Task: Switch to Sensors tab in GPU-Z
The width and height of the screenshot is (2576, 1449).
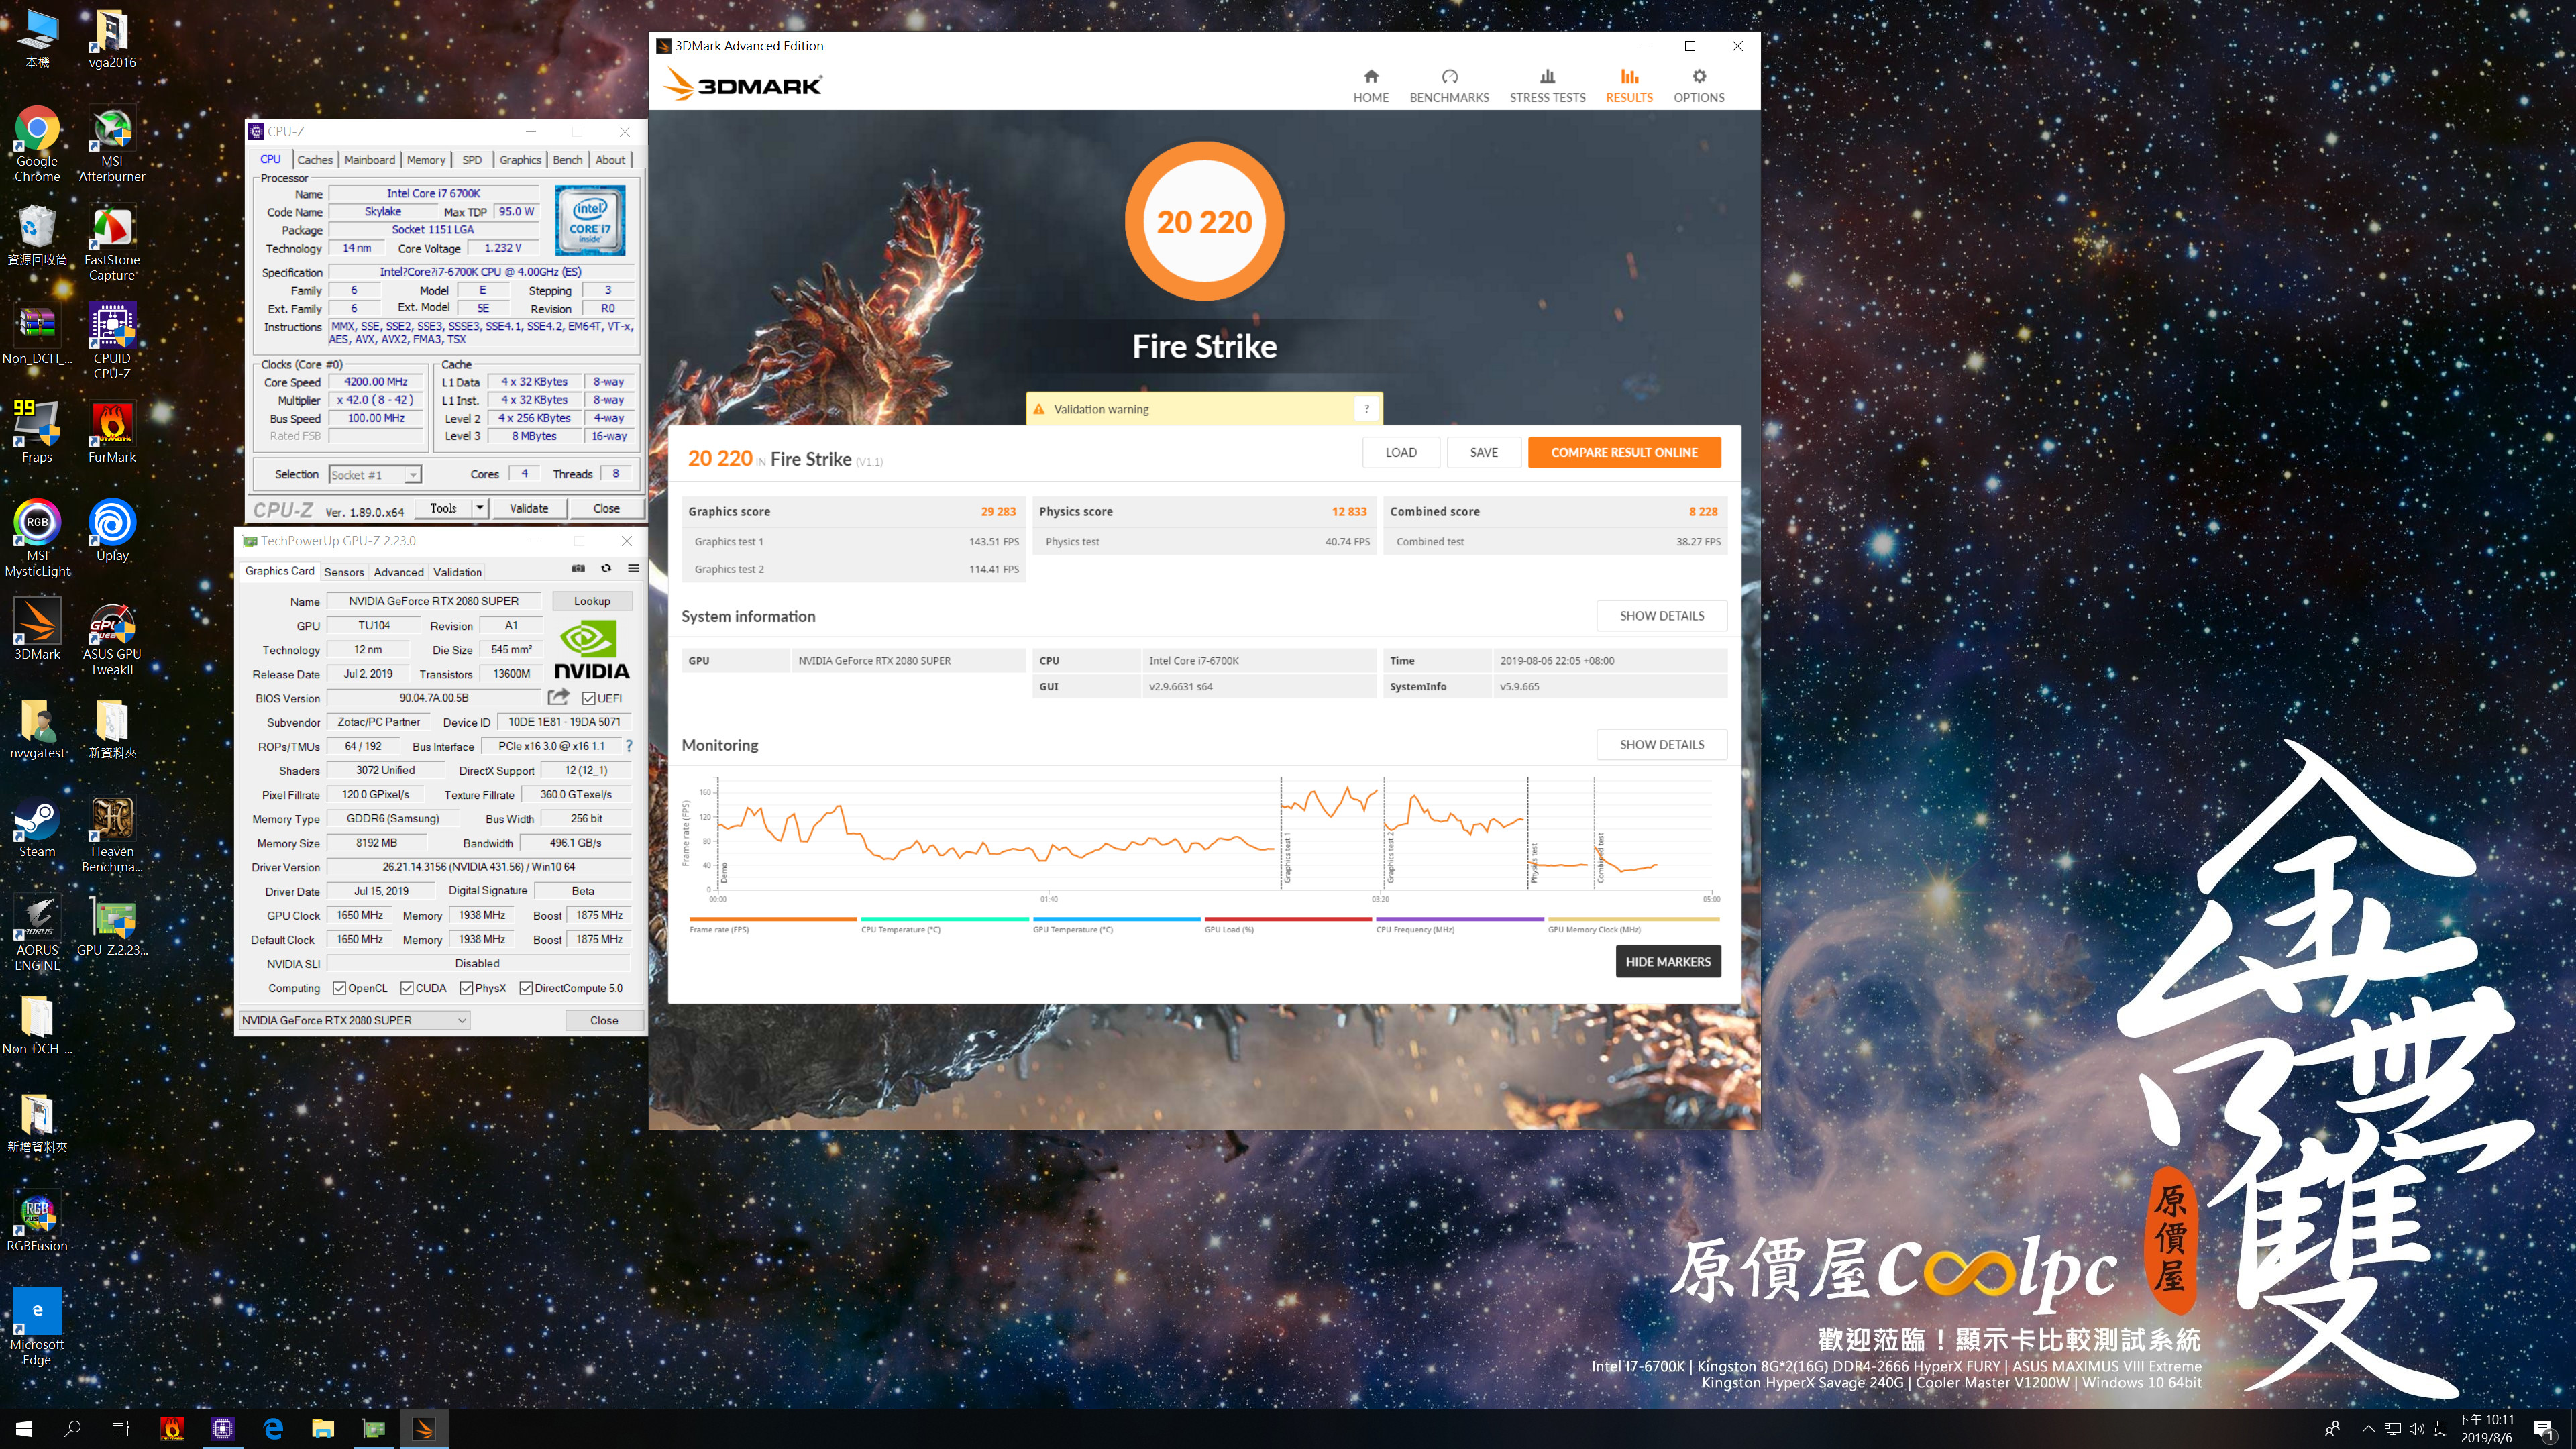Action: 344,572
